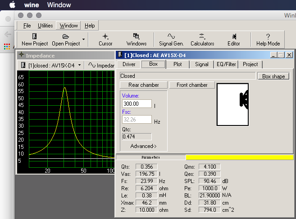Open the driver Editor
The width and height of the screenshot is (296, 219).
[234, 40]
